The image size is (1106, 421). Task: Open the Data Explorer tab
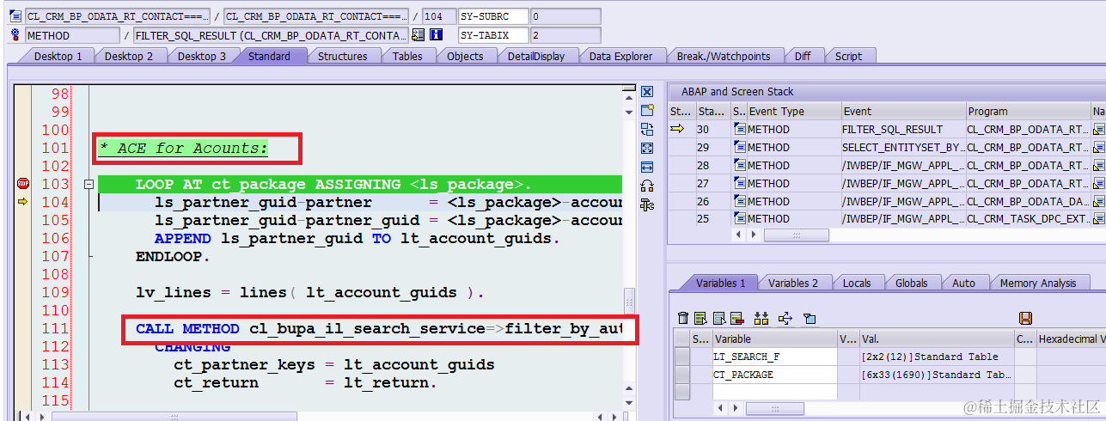click(x=620, y=56)
